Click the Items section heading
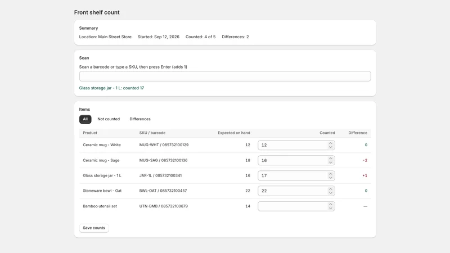This screenshot has height=253, width=450. 84,109
